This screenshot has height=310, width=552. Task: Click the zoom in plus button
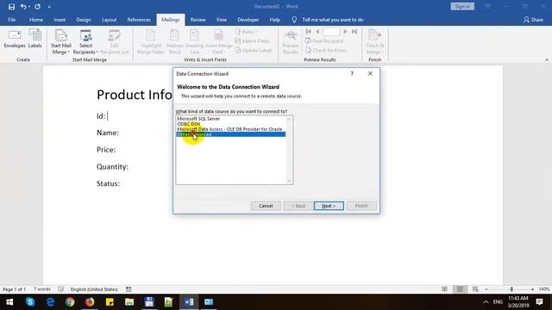pos(532,289)
